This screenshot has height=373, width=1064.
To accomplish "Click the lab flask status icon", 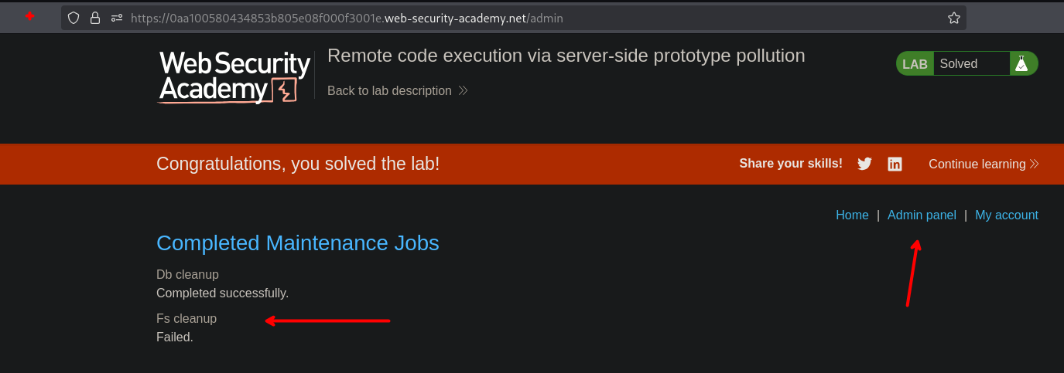I will tap(1021, 64).
